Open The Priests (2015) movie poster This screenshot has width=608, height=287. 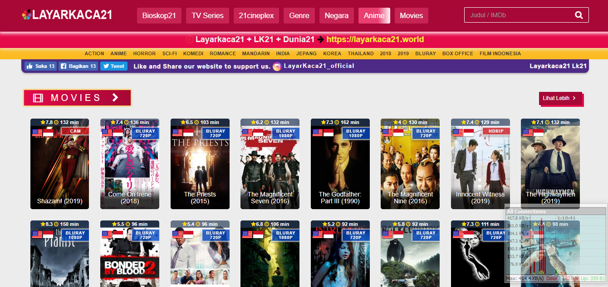(x=200, y=164)
